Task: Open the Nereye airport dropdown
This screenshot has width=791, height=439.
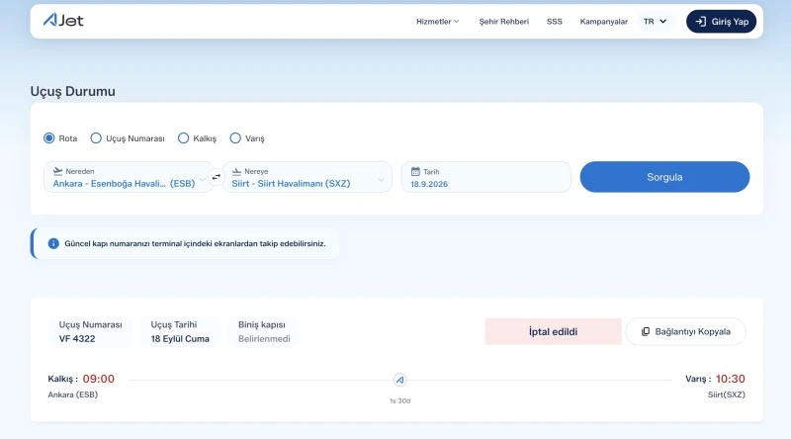Action: 308,177
